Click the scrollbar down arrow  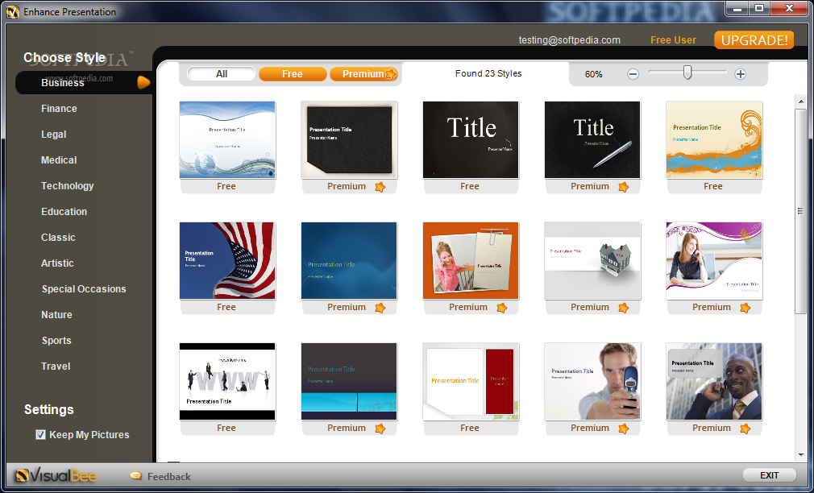coord(800,455)
